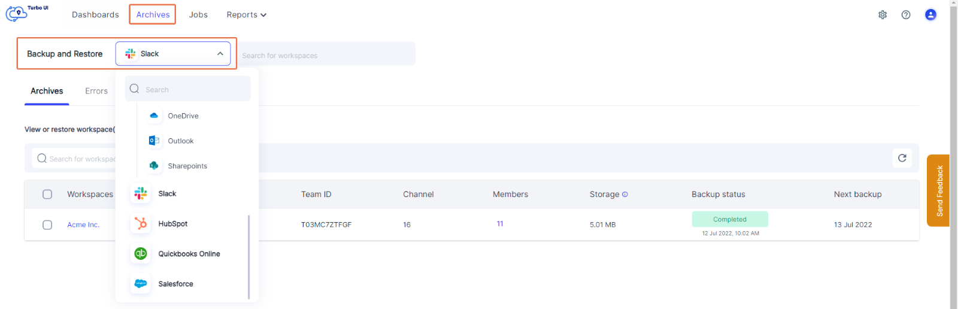Check the Acme Inc. row checkbox
Viewport: 958px width, 309px height.
tap(47, 225)
